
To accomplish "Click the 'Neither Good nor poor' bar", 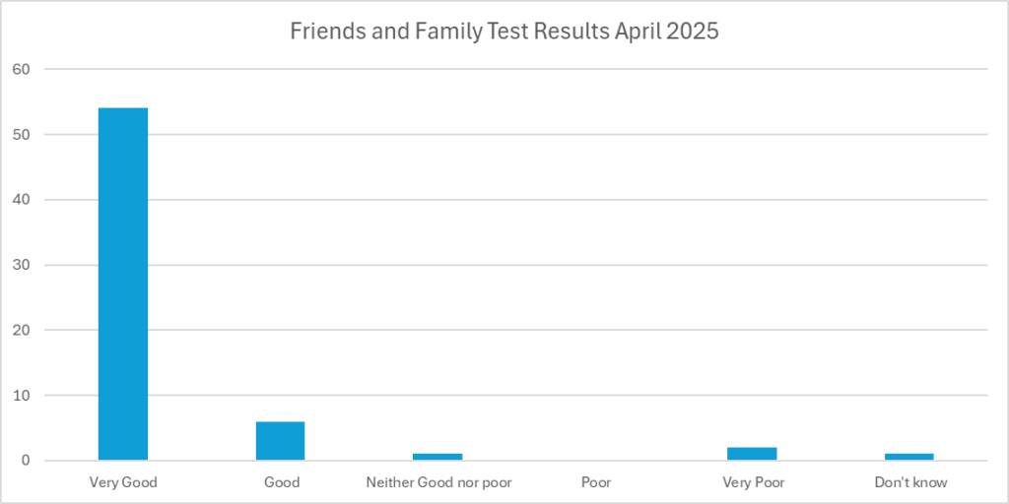I will point(438,457).
